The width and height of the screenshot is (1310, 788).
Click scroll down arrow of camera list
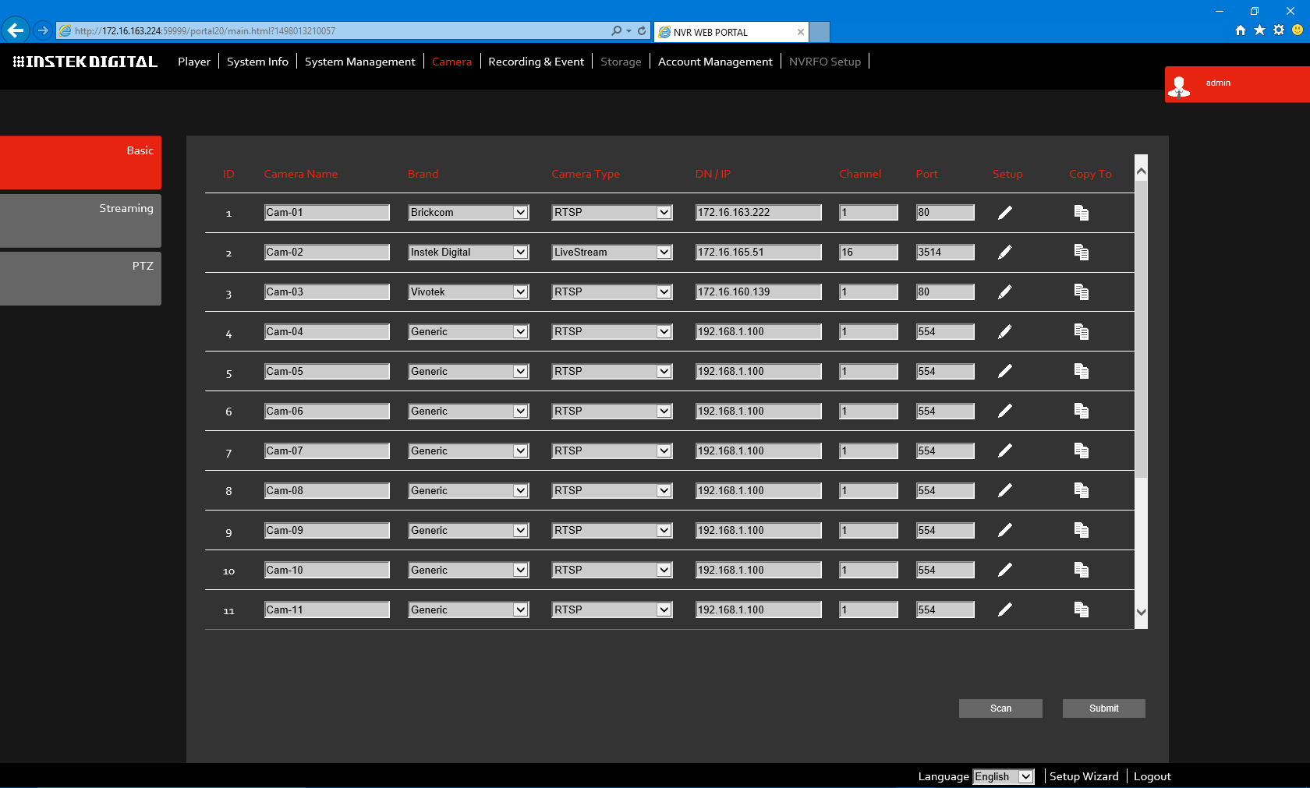pos(1141,613)
